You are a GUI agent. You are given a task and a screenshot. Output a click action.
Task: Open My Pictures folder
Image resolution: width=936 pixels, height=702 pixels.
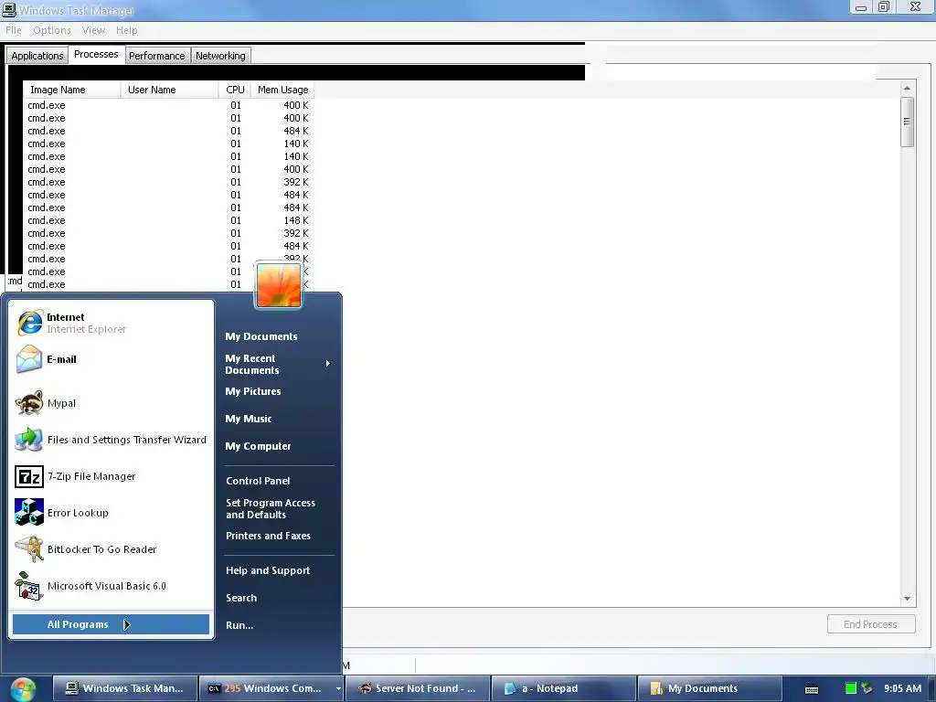point(253,391)
